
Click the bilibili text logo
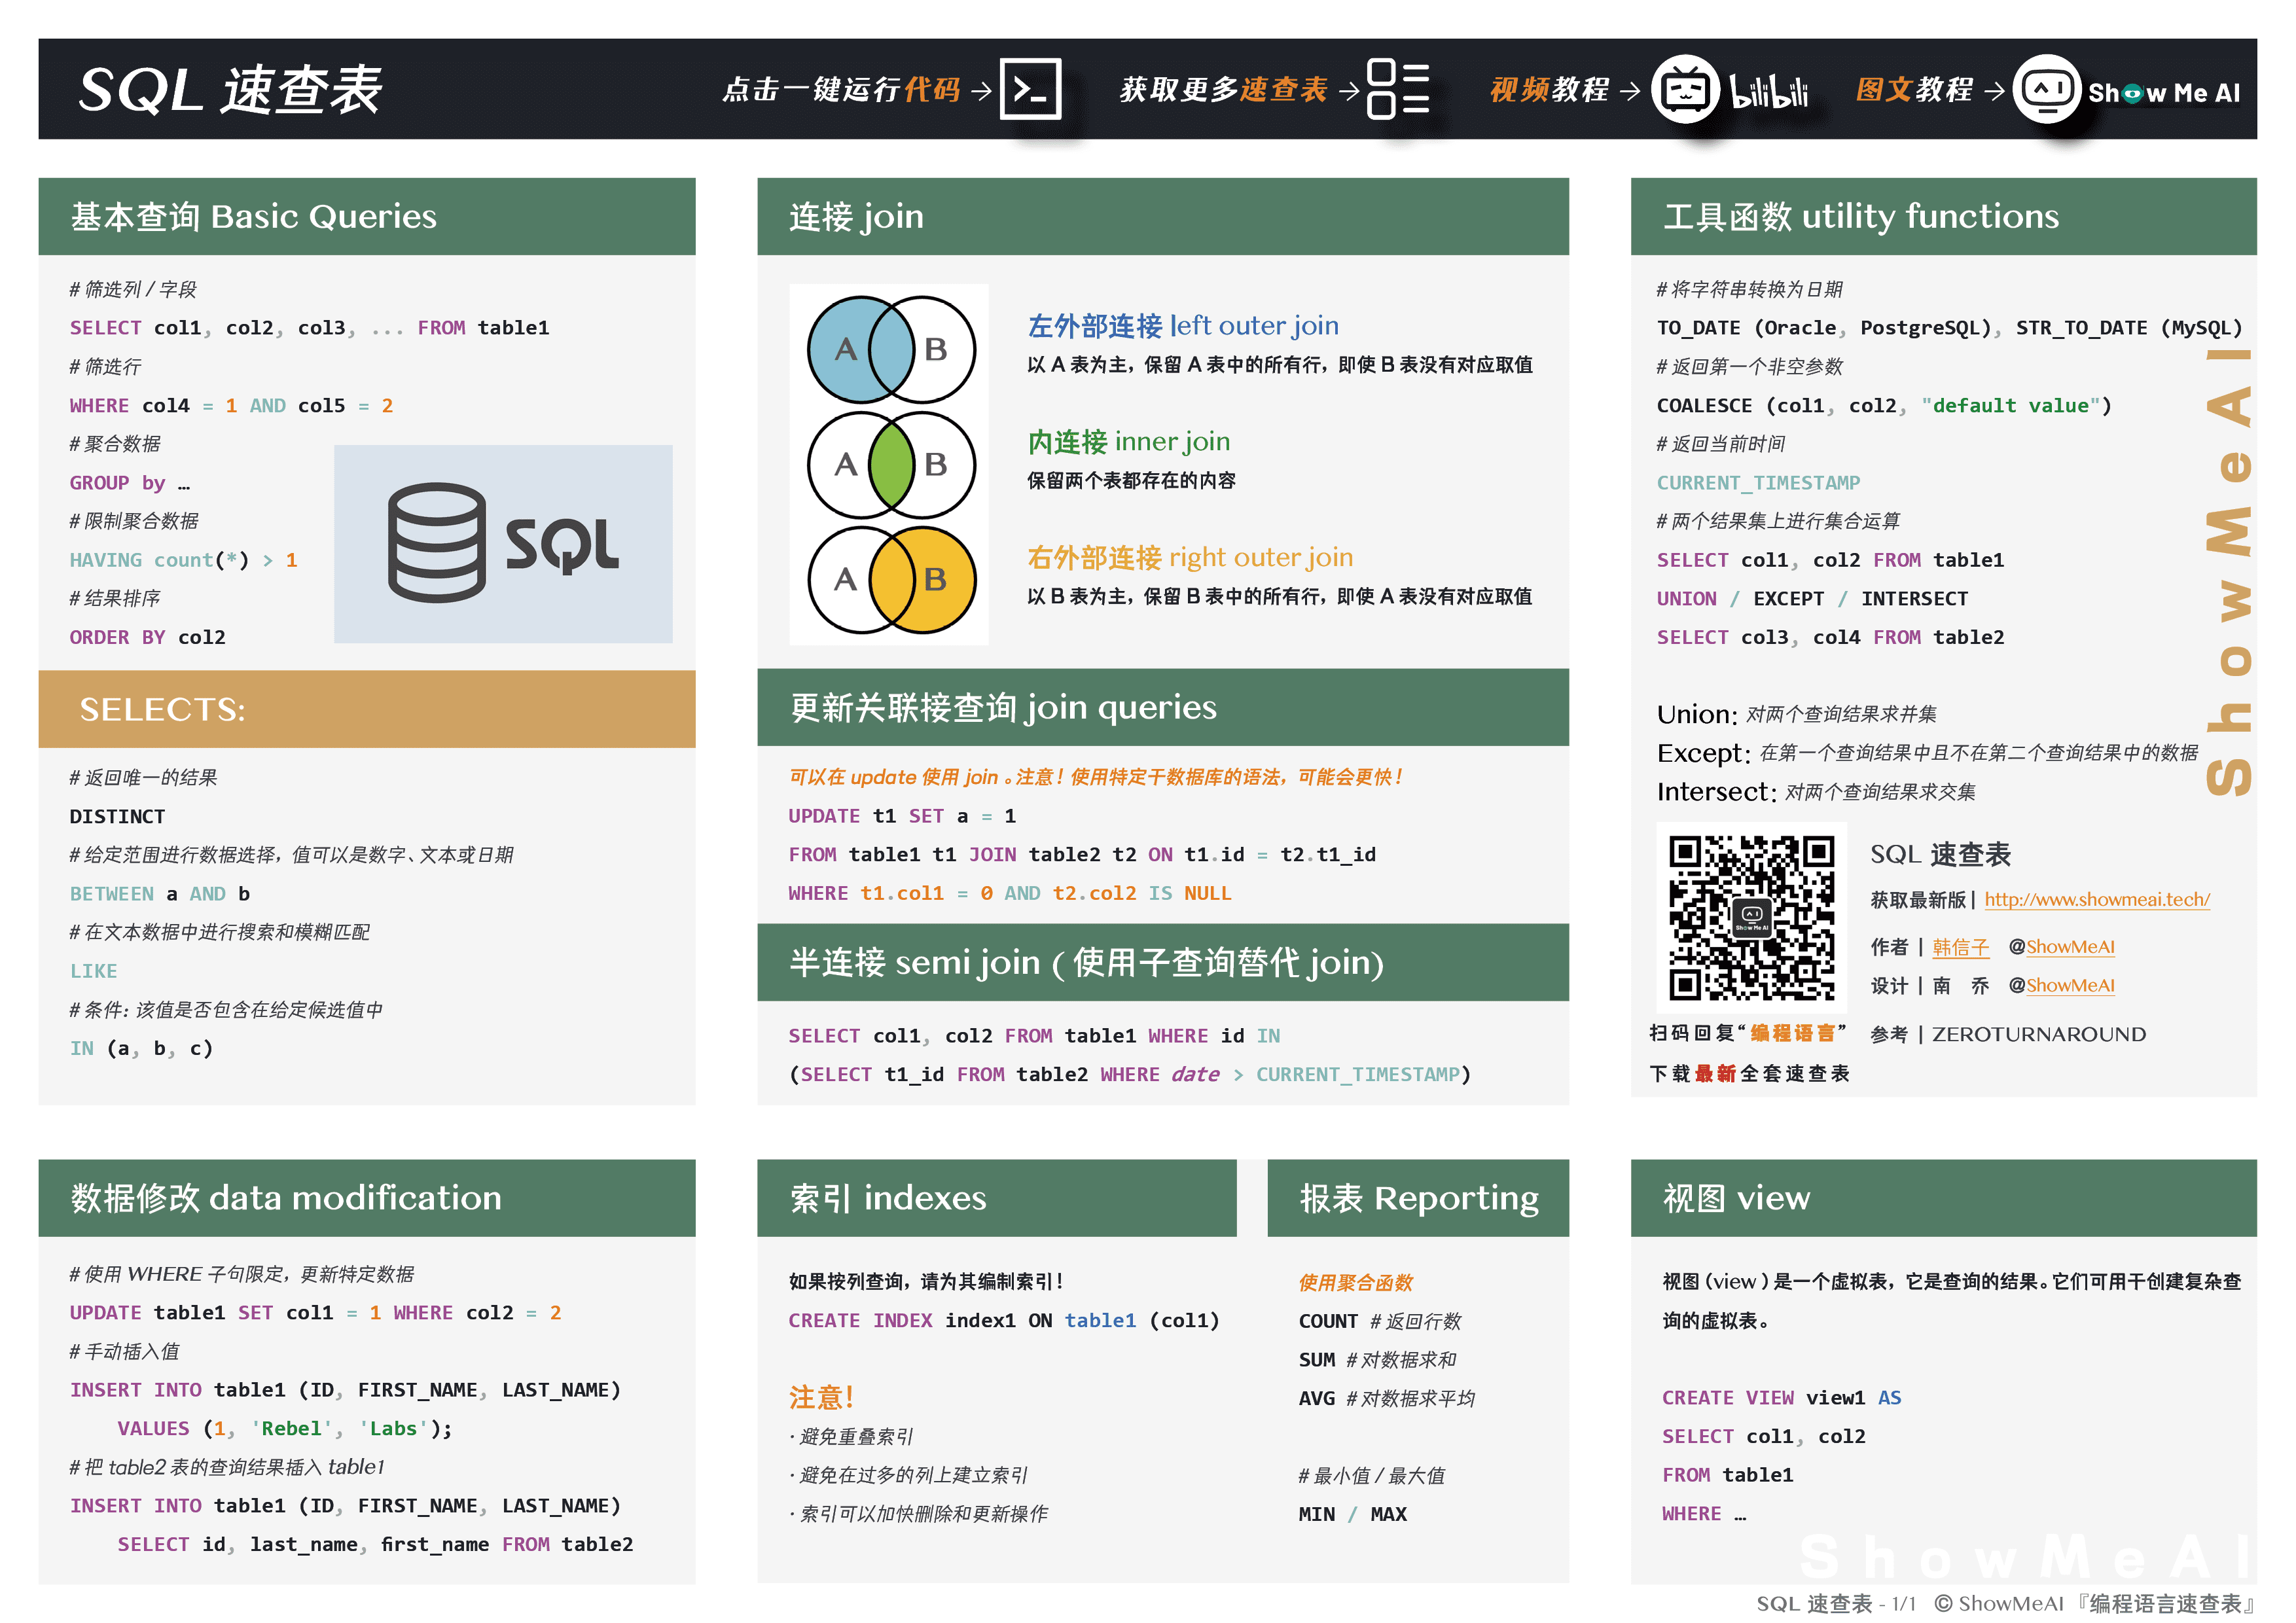coord(1769,92)
